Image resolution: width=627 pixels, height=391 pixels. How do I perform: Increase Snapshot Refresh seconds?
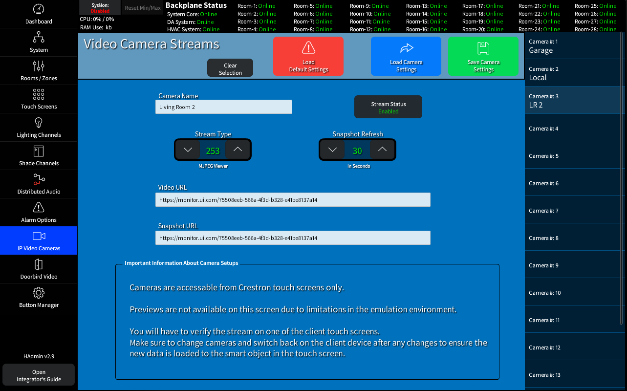point(382,150)
